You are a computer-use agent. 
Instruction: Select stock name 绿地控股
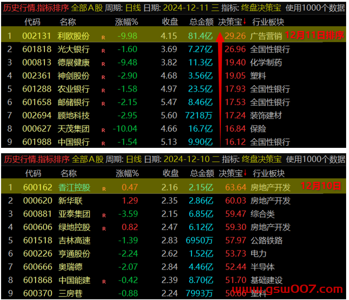point(74,227)
